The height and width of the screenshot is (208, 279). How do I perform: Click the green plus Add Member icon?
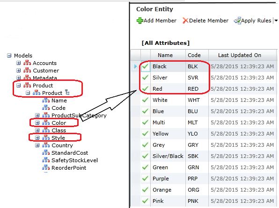139,21
